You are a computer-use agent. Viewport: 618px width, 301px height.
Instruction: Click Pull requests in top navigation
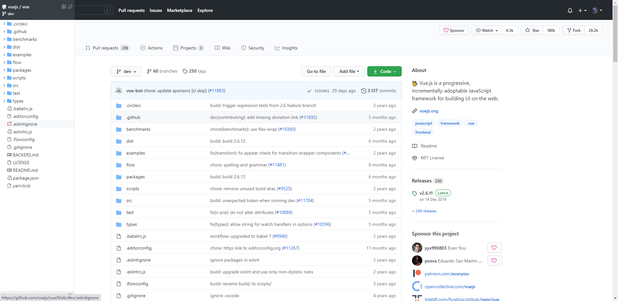[131, 10]
